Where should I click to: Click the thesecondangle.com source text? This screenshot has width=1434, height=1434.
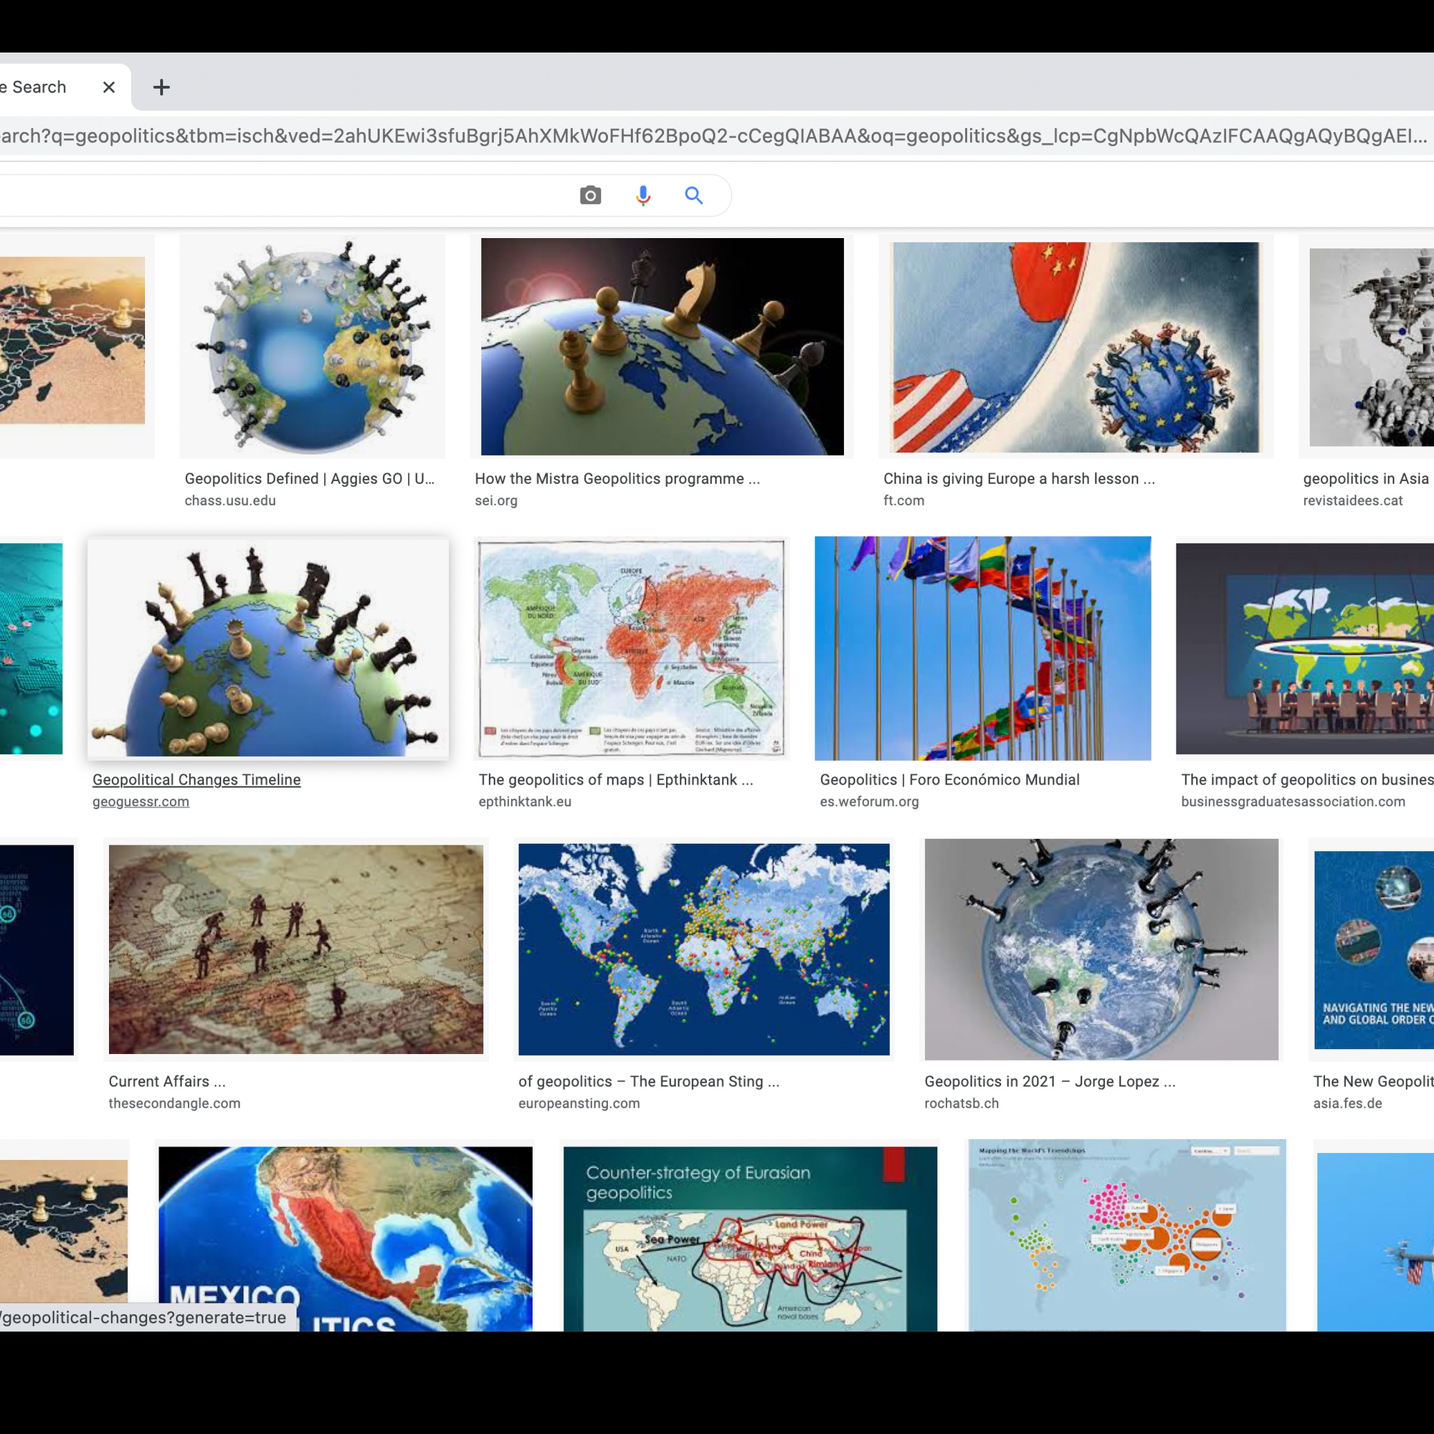(x=174, y=1103)
